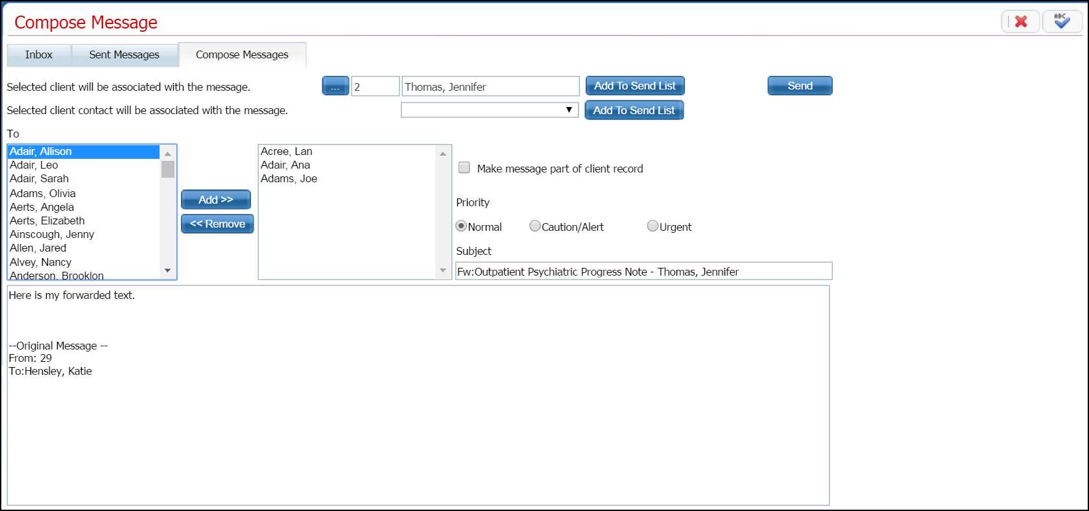This screenshot has width=1089, height=511.
Task: Click in the Subject text field
Action: [x=643, y=272]
